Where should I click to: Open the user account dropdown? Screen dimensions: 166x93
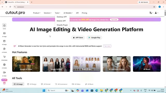(x=156, y=13)
